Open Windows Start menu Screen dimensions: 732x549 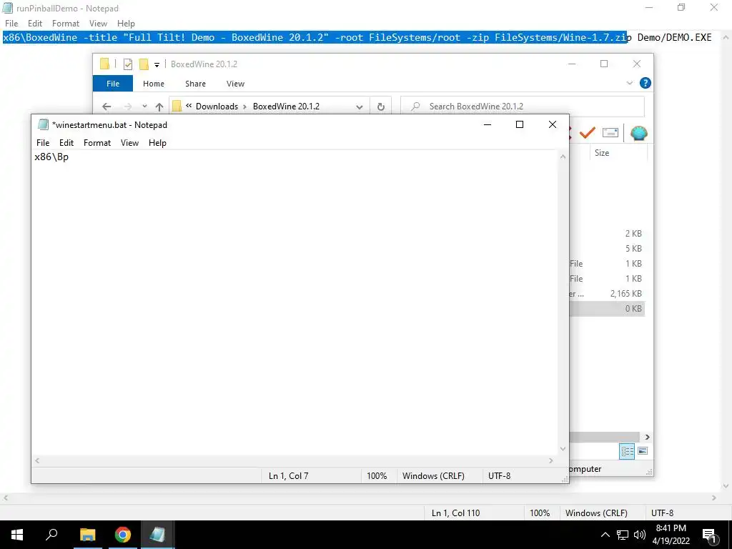click(x=17, y=535)
